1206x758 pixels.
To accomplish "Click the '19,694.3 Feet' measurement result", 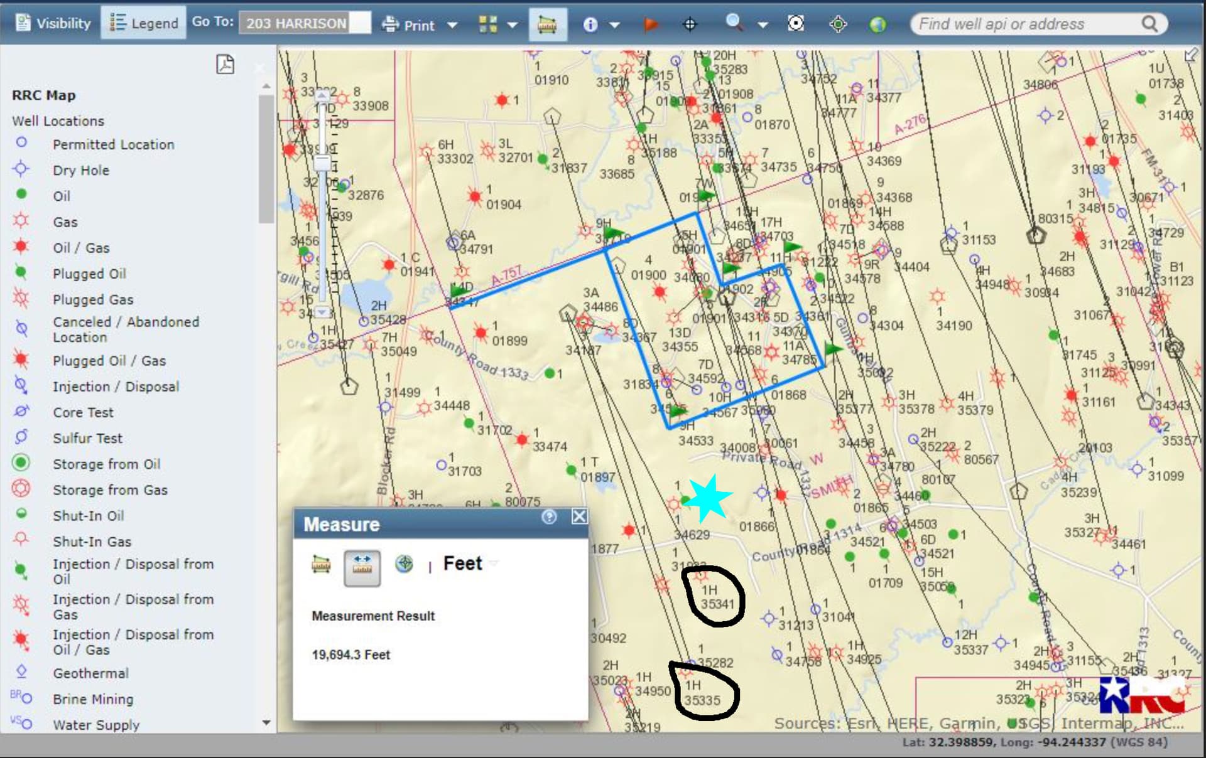I will pyautogui.click(x=350, y=655).
